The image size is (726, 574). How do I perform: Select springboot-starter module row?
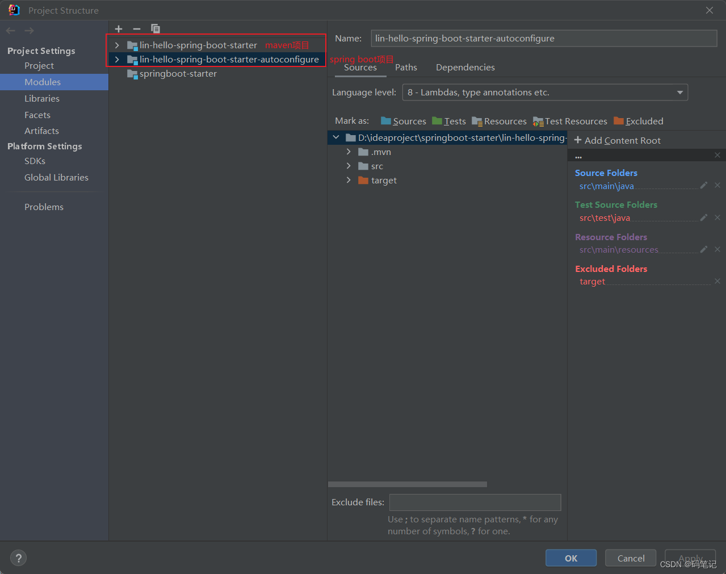(x=217, y=74)
